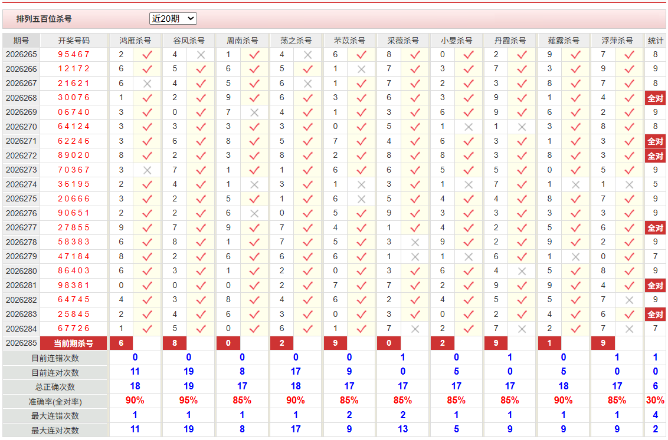668x440 pixels.
Task: Select the 当前期杀号 red label
Action: [73, 343]
